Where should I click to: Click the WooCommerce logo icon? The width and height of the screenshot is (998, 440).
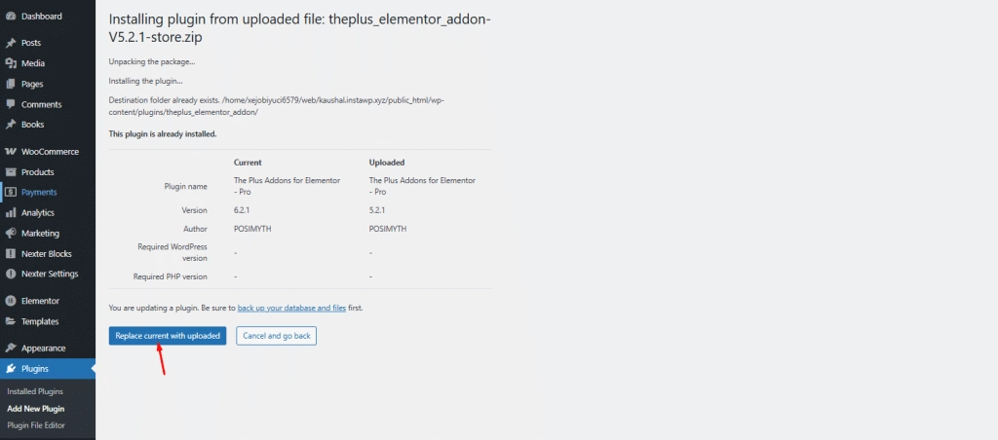coord(11,152)
